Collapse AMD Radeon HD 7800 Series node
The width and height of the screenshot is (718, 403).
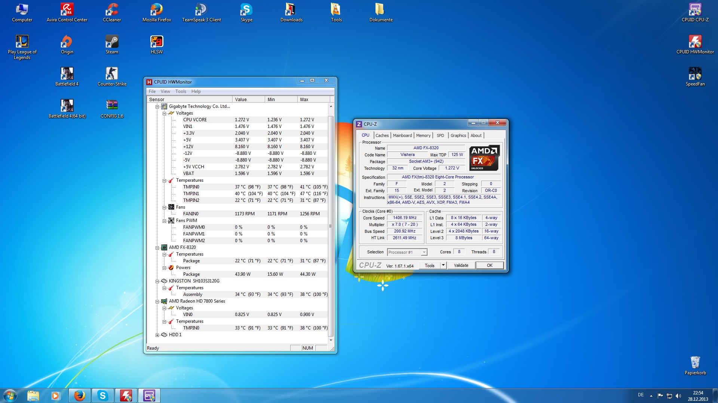157,302
